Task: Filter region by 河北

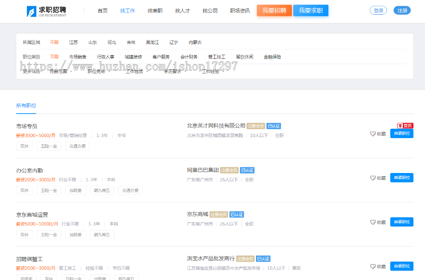Action: (x=111, y=42)
